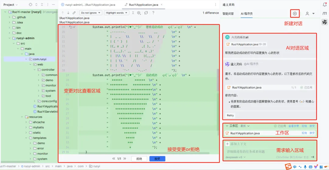The image size is (329, 170).
Task: Click the add context plus icon
Action: click(x=227, y=144)
